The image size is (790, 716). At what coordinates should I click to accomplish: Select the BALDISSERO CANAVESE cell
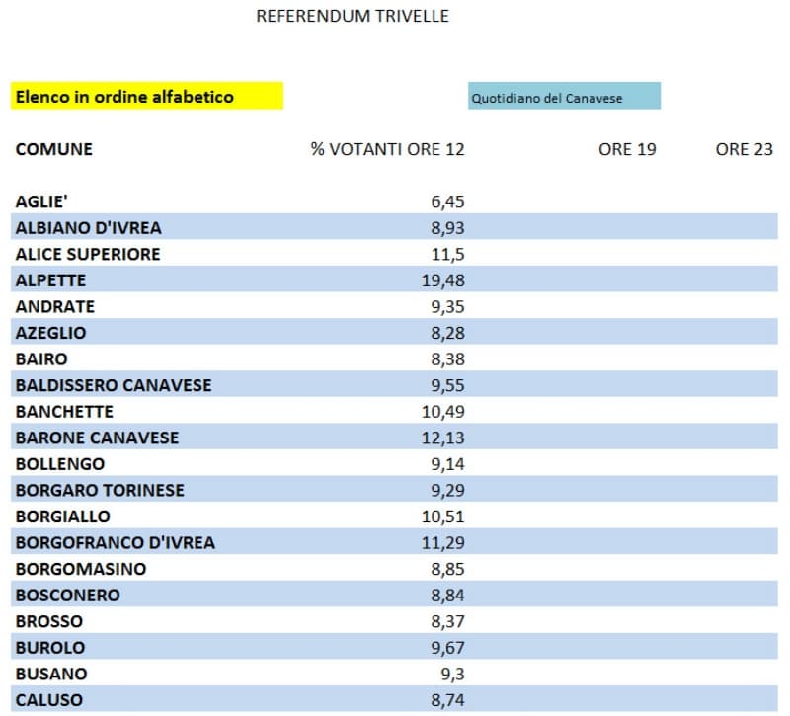(114, 385)
